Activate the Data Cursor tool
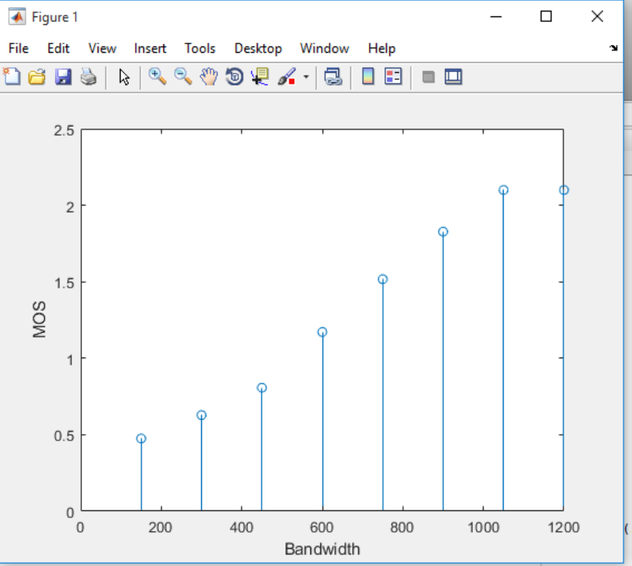The width and height of the screenshot is (632, 566). [260, 76]
